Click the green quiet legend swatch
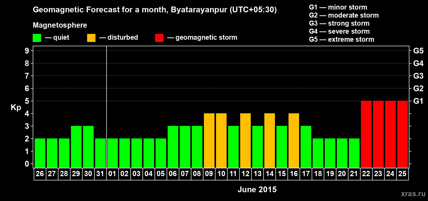 coord(37,38)
